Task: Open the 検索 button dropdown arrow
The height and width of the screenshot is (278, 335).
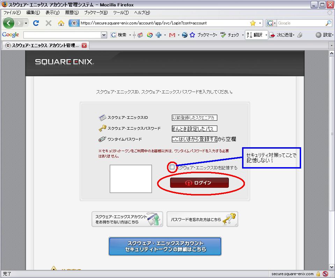Action: [130, 35]
